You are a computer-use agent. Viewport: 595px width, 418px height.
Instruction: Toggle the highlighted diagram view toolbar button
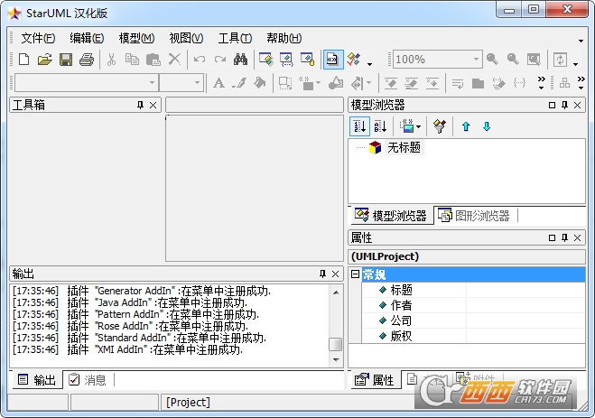pos(333,60)
